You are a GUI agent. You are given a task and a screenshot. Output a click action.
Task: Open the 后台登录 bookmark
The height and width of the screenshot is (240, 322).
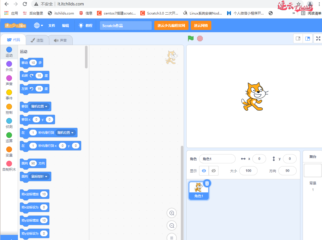(x=33, y=13)
